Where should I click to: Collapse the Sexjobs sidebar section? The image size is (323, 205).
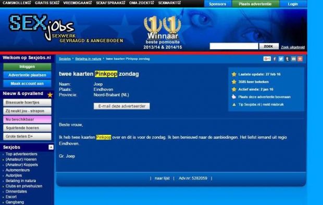[x=51, y=147]
